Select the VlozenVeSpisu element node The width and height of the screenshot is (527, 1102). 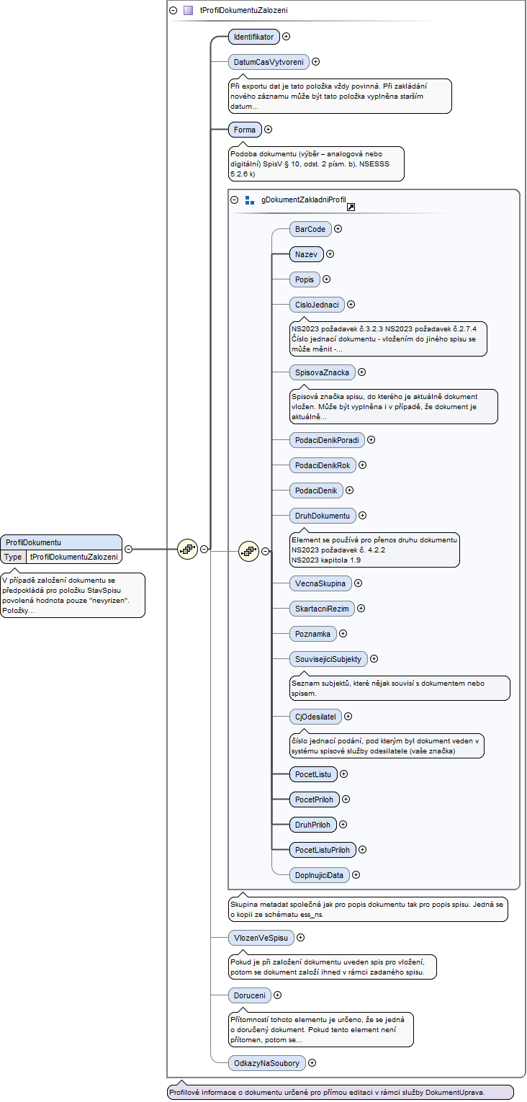coord(261,938)
